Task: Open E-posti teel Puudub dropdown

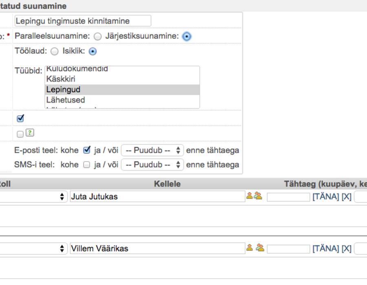Action: coord(153,150)
